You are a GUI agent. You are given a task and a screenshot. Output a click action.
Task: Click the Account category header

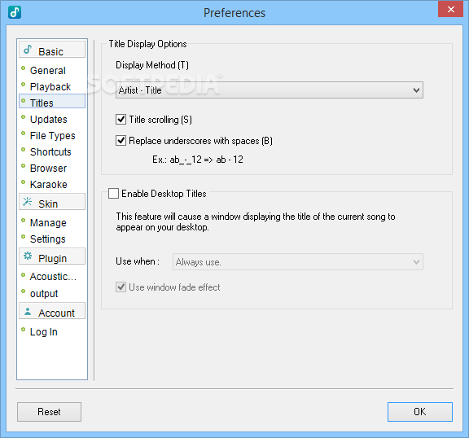click(52, 311)
